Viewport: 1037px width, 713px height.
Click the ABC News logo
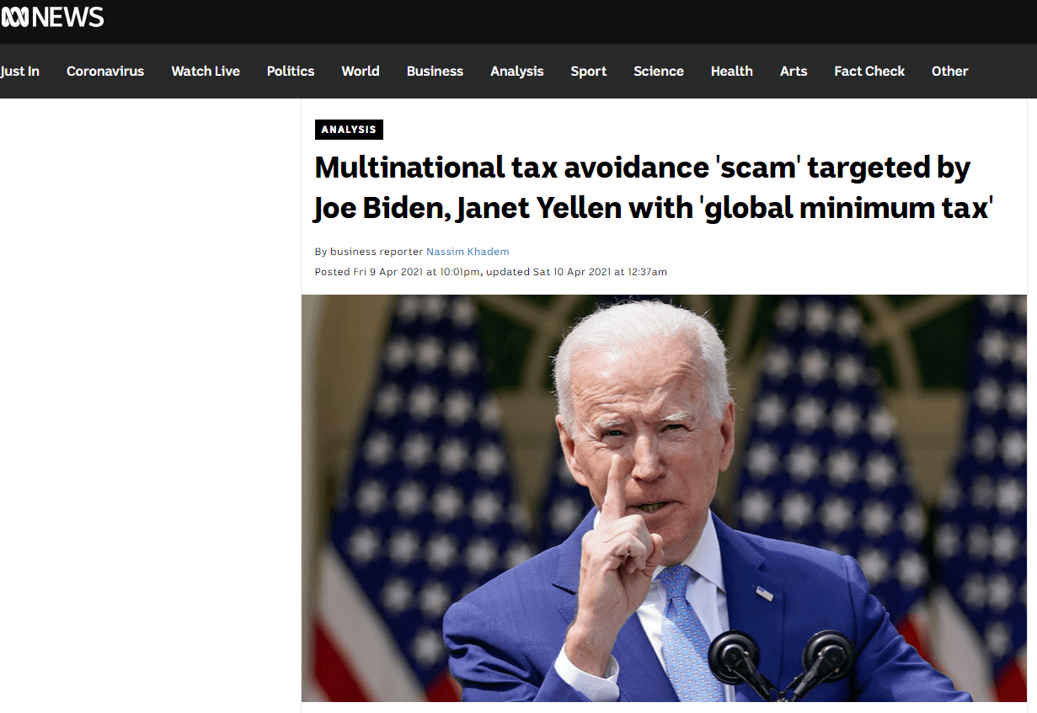pos(52,17)
